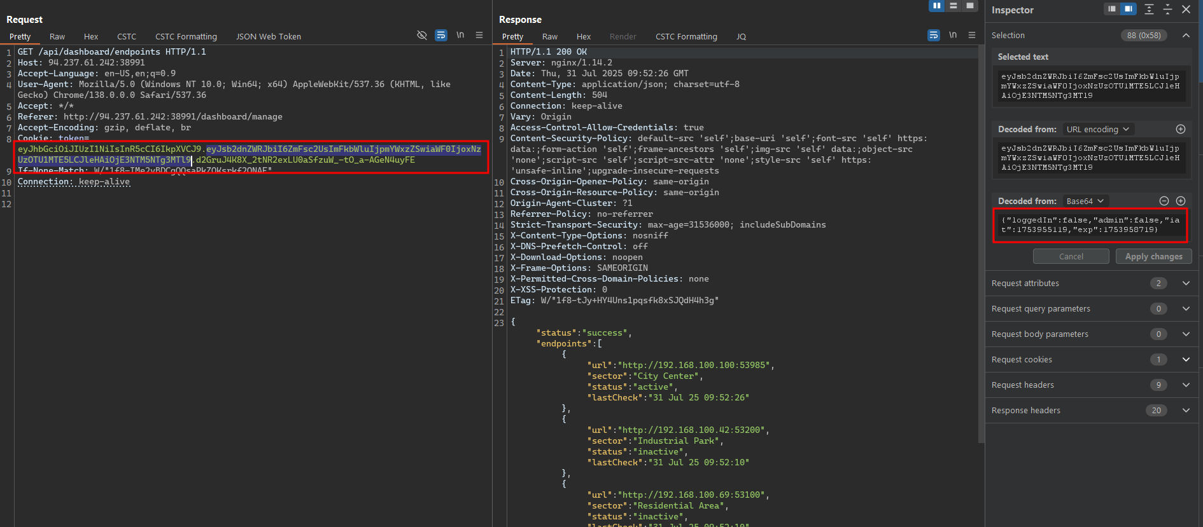Click the Host header line in request
The image size is (1203, 527).
coord(81,62)
